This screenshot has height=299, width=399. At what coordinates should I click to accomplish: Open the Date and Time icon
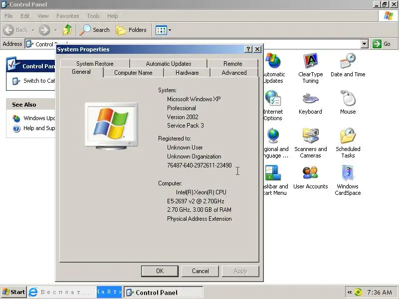(x=348, y=61)
